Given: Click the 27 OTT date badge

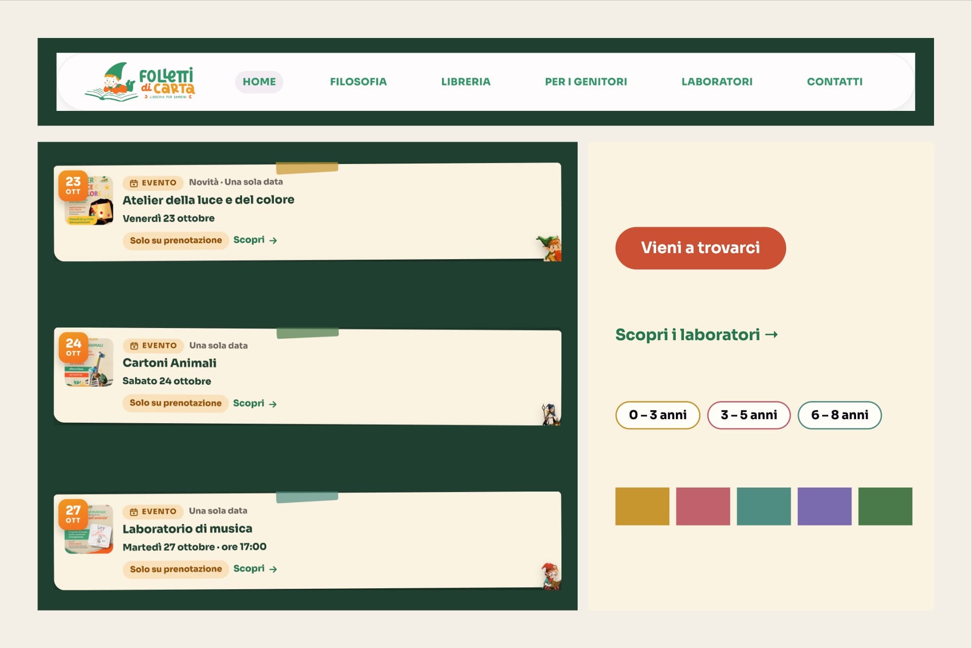Looking at the screenshot, I should (x=73, y=514).
